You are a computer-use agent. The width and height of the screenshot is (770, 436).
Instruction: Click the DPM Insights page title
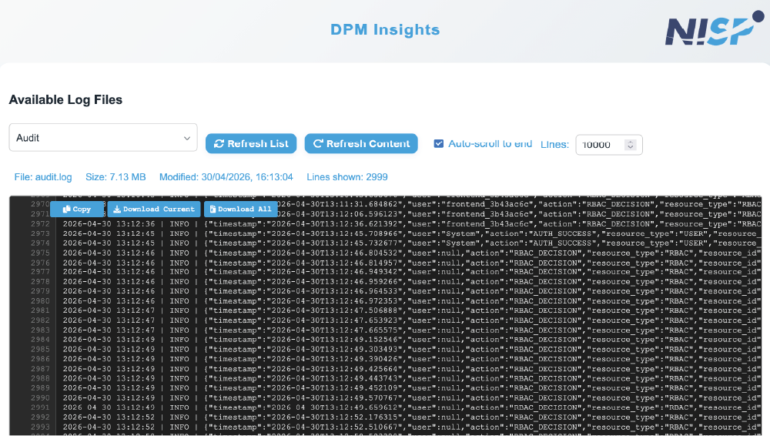coord(385,30)
